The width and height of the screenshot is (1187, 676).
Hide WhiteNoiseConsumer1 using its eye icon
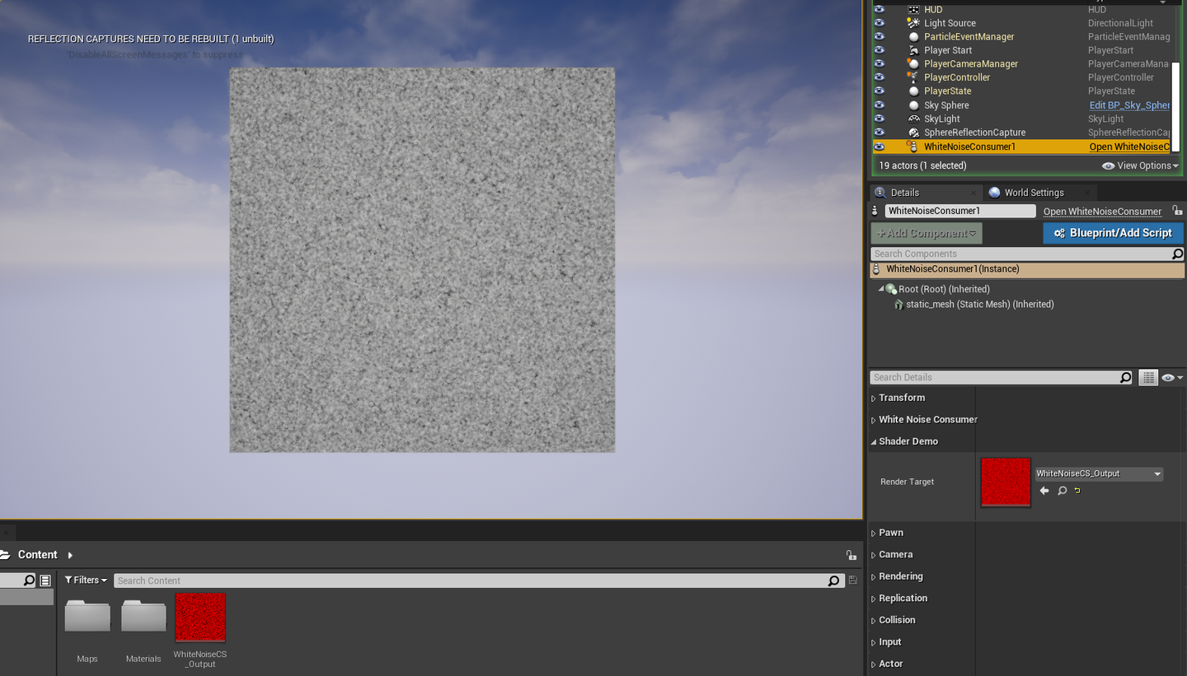(879, 146)
